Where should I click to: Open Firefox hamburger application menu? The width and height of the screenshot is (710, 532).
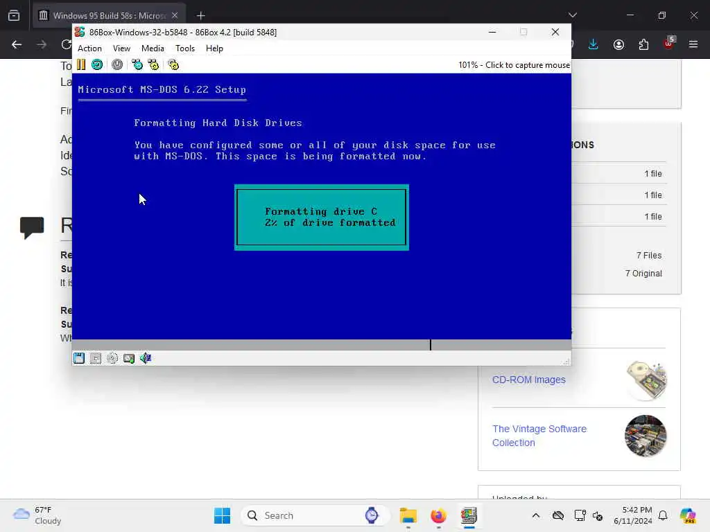pyautogui.click(x=693, y=44)
